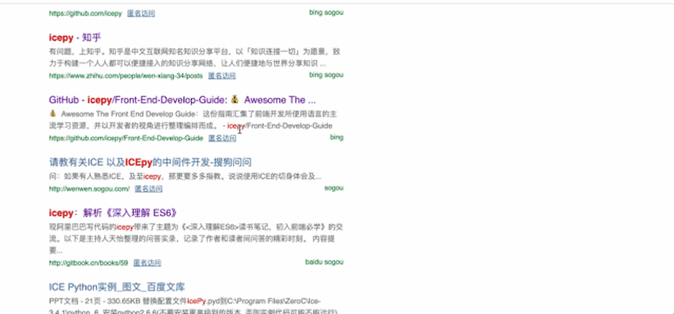Open GitHub icepy/Front-End-Develop-Guide result title

tap(182, 100)
